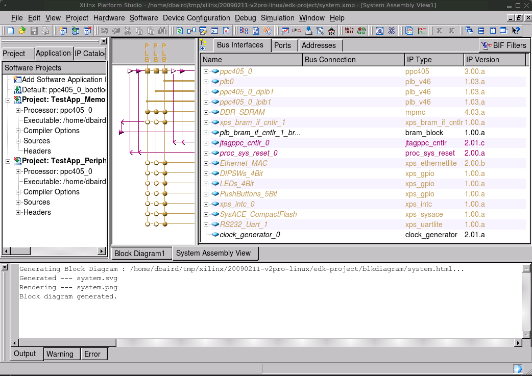Open the Device Configuration menu
The image size is (532, 376).
pyautogui.click(x=197, y=18)
